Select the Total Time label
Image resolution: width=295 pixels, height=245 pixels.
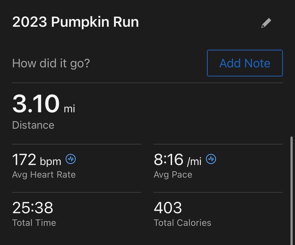[34, 223]
